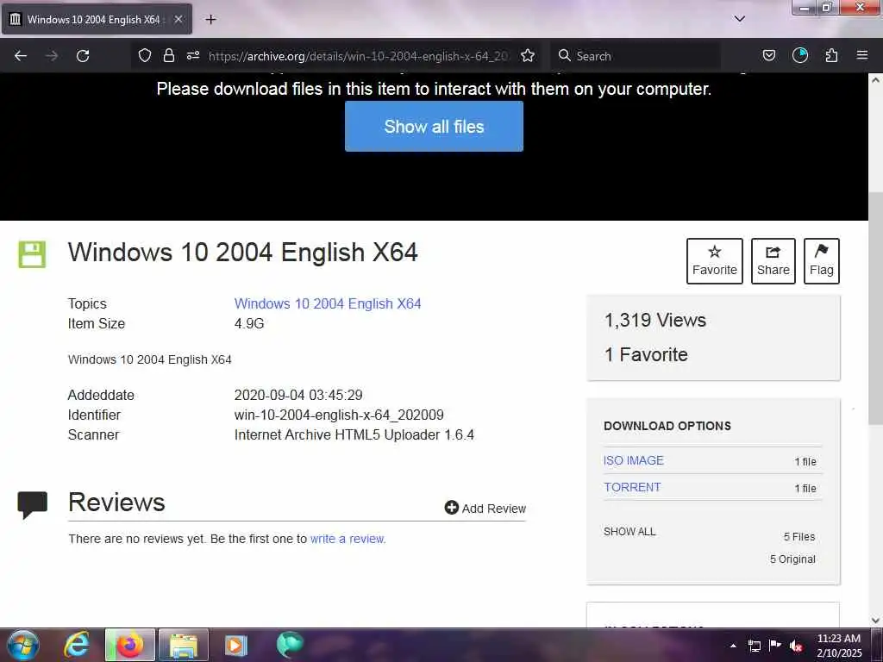This screenshot has height=662, width=883.
Task: Click the green floppy disk software icon
Action: [x=32, y=254]
